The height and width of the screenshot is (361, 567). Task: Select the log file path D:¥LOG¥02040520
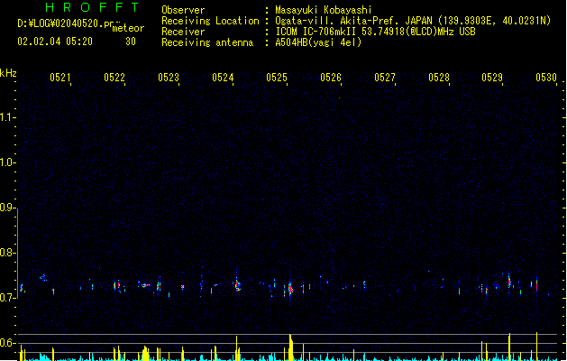[65, 23]
